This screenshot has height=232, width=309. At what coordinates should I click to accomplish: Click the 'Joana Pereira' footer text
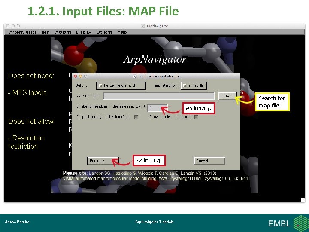click(17, 222)
